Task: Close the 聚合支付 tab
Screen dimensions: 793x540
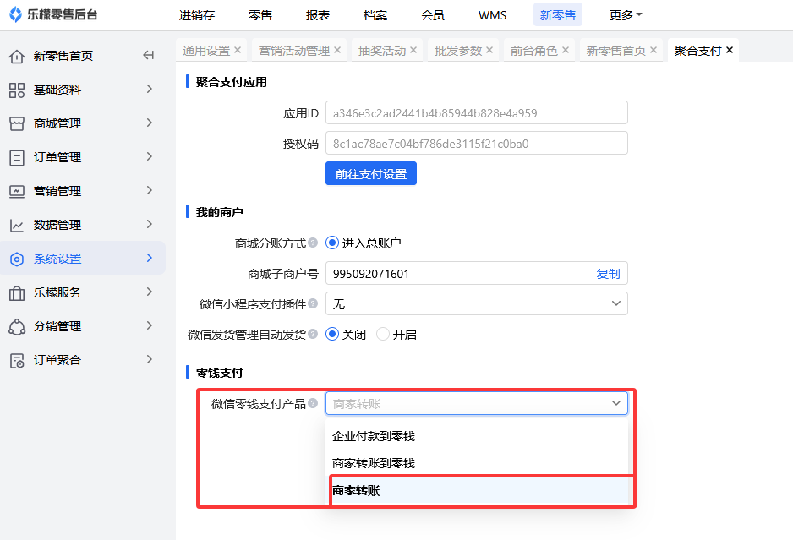Action: click(x=730, y=50)
